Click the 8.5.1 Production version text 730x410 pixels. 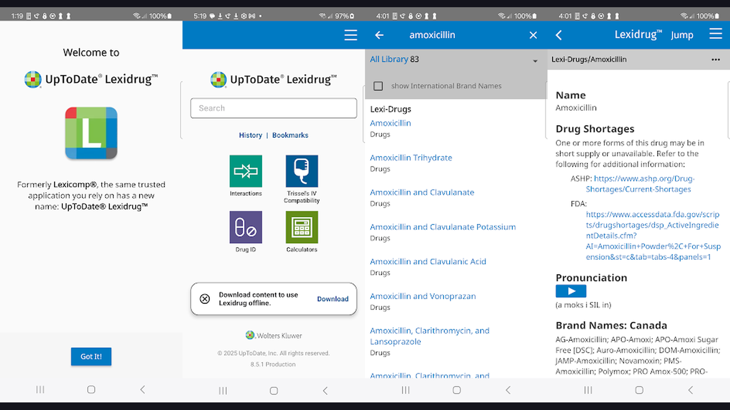click(273, 364)
